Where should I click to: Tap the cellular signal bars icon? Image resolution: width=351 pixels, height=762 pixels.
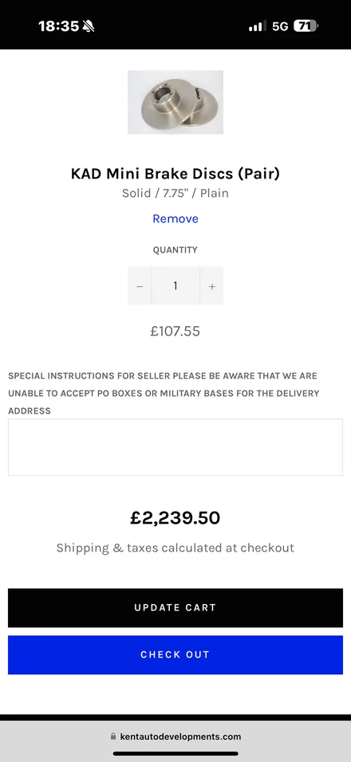point(257,26)
